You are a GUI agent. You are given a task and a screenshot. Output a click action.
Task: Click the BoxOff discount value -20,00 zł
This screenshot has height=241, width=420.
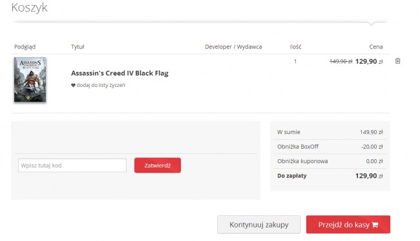(x=372, y=147)
